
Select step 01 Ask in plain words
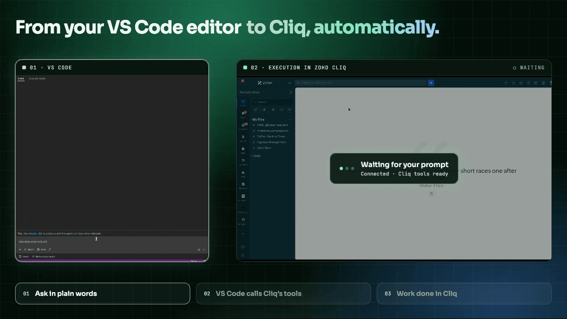tap(103, 294)
